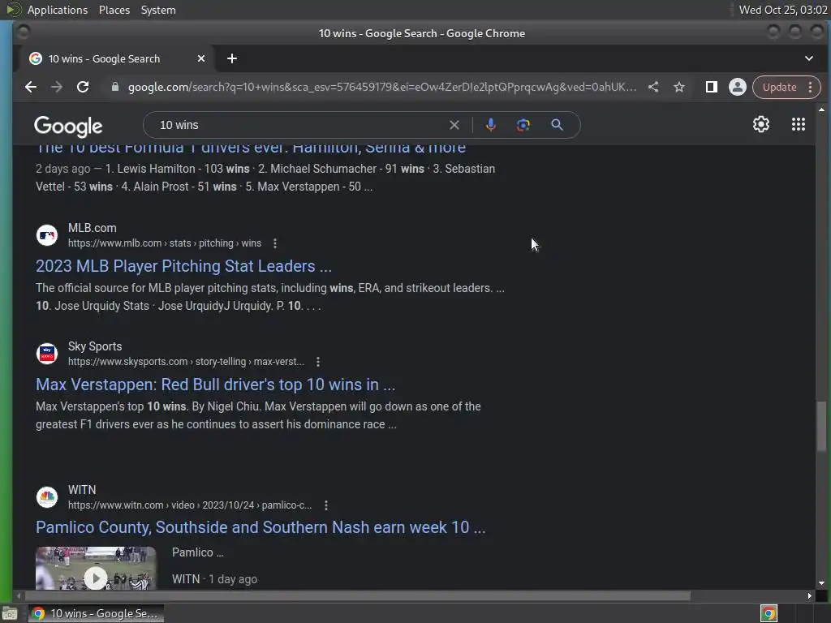Search by image with Google Lens
Screen dimensions: 831x623
523,125
